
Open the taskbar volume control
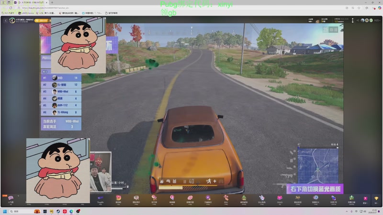pos(365,211)
